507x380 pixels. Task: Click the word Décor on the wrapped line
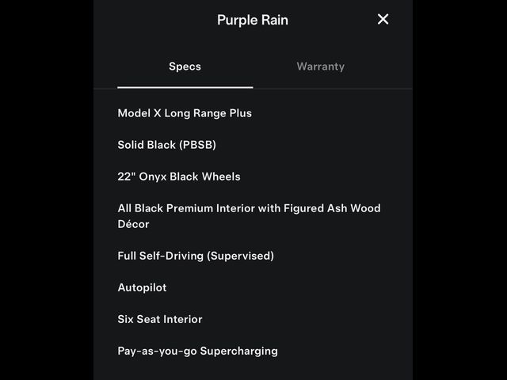tap(134, 224)
